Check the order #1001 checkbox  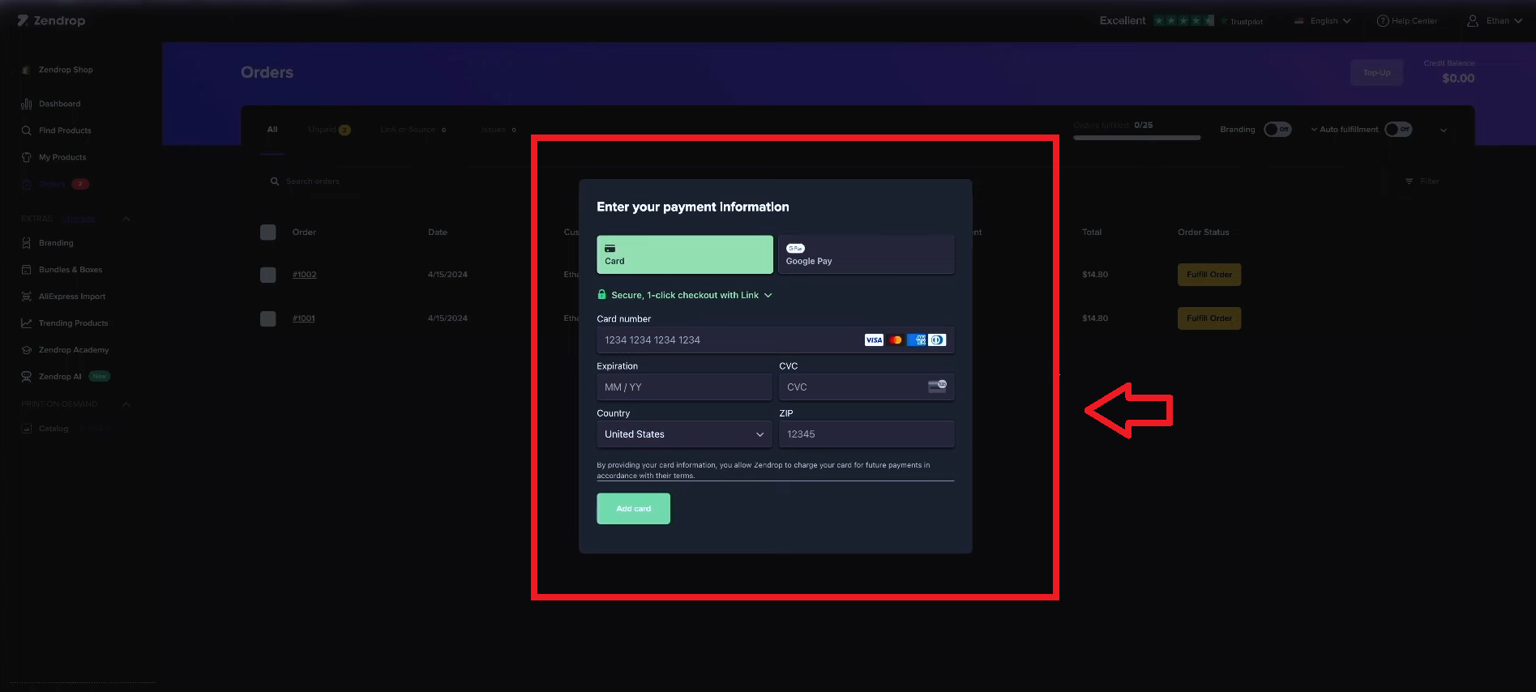pyautogui.click(x=268, y=318)
